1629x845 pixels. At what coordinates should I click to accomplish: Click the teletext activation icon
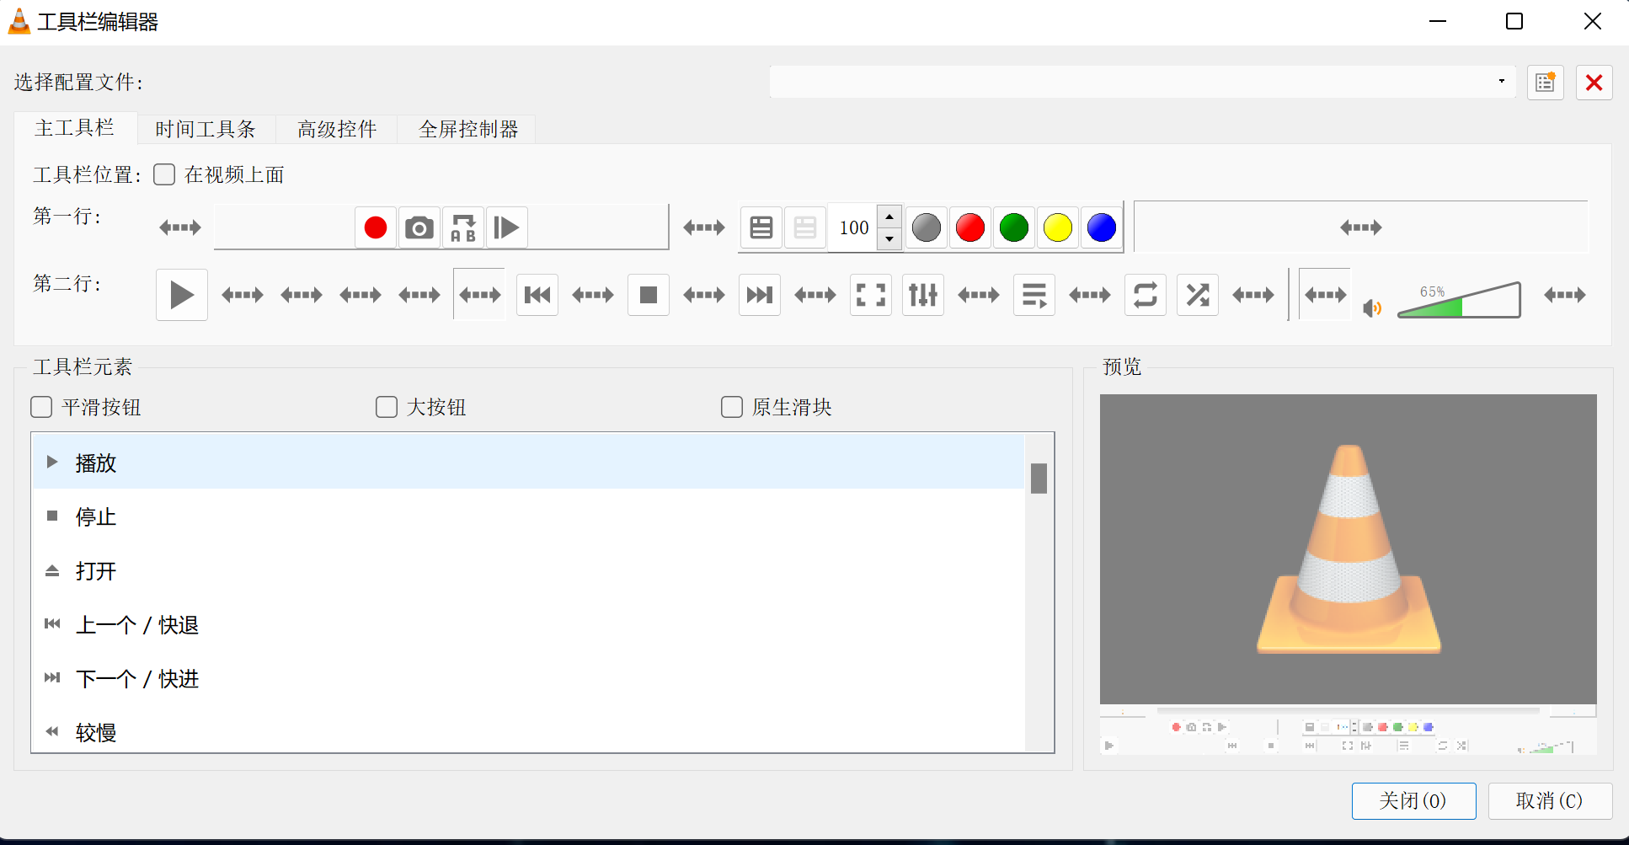(x=761, y=227)
